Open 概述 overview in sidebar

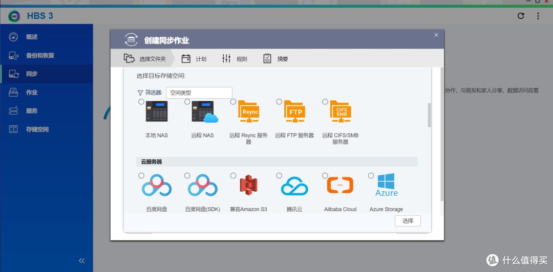point(47,37)
